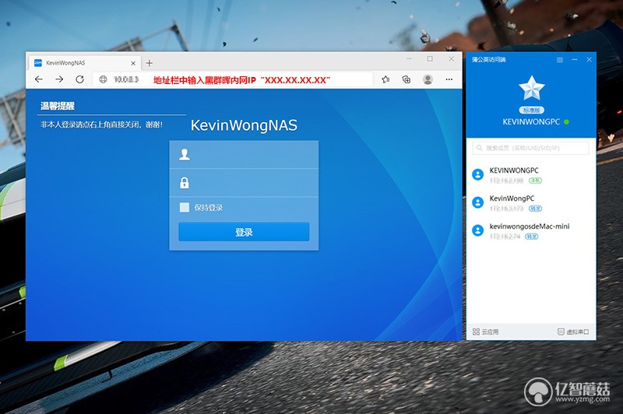Open 虚拟串口 at panel bottom
The height and width of the screenshot is (414, 623).
pyautogui.click(x=573, y=332)
